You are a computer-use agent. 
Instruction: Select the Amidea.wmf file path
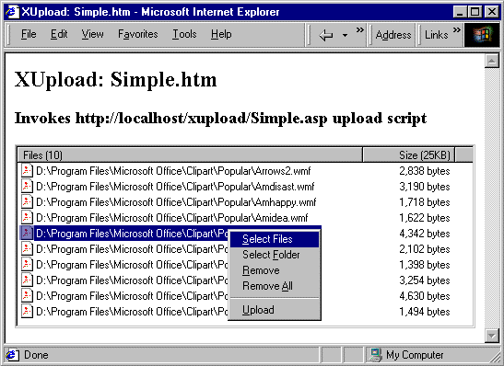[171, 218]
